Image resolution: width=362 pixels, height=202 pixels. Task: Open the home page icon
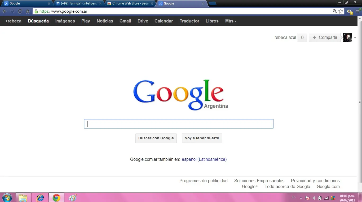28,11
